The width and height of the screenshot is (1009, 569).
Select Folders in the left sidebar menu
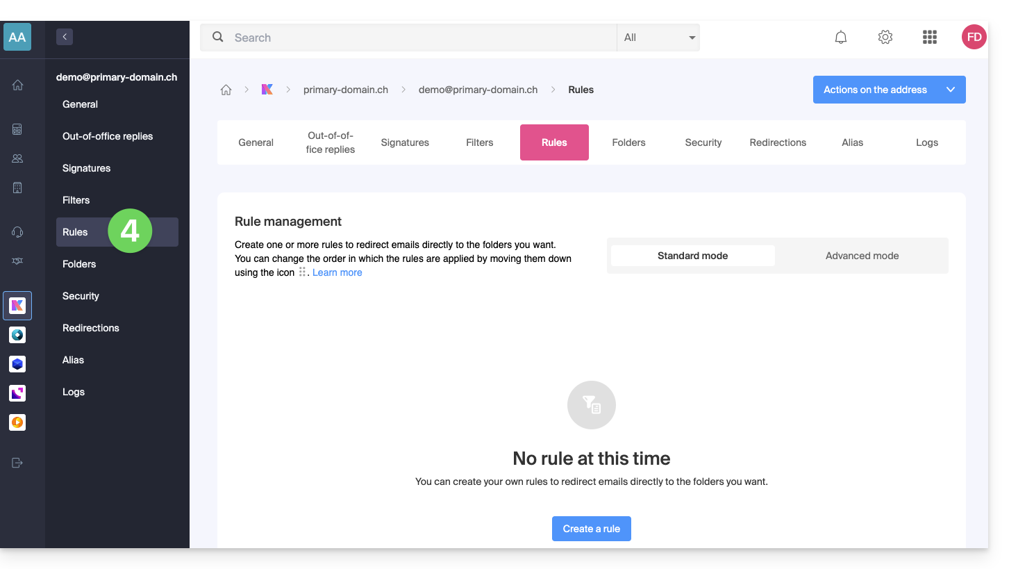click(x=79, y=264)
